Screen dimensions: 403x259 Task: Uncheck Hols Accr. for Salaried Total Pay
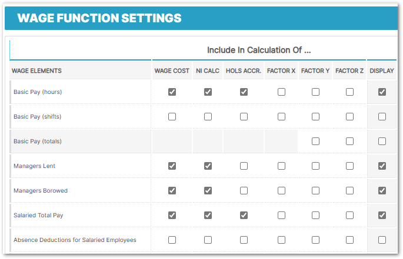244,216
